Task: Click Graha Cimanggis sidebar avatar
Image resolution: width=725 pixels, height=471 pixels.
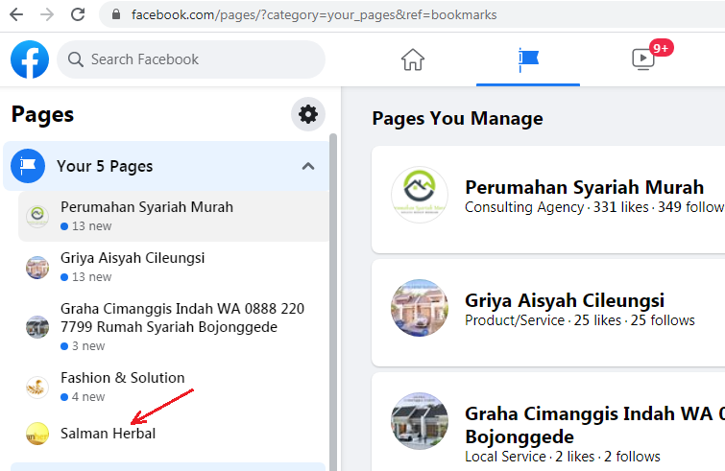Action: (x=37, y=327)
